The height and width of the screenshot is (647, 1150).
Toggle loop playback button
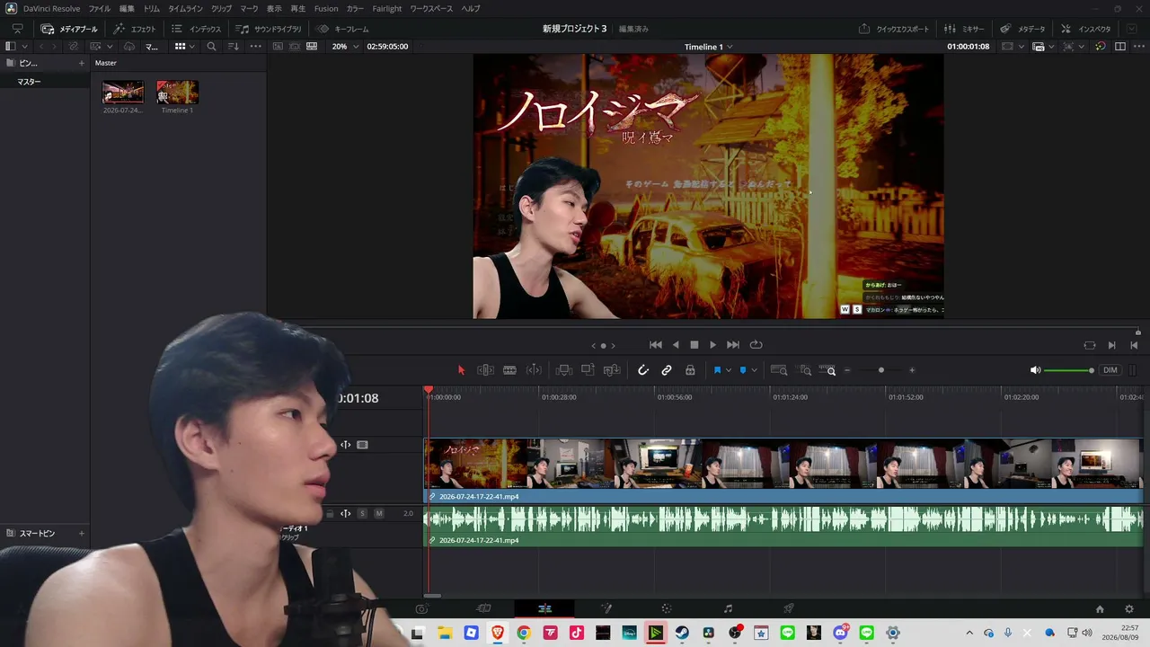click(756, 345)
